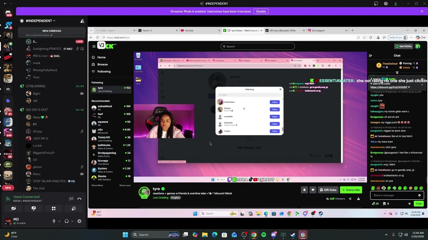Open Discord activities launcher button
This screenshot has height=240, width=428.
click(x=53, y=208)
